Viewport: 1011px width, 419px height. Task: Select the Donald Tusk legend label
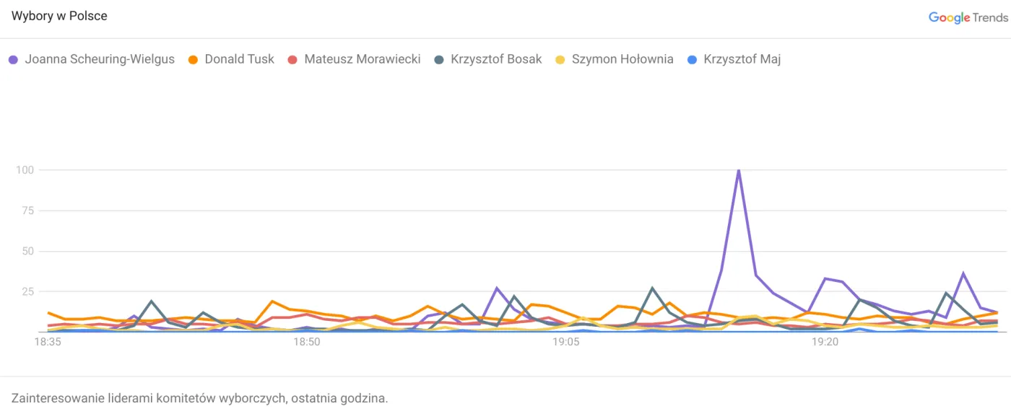pos(239,60)
